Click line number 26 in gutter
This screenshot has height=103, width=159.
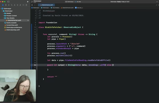pos(35,65)
